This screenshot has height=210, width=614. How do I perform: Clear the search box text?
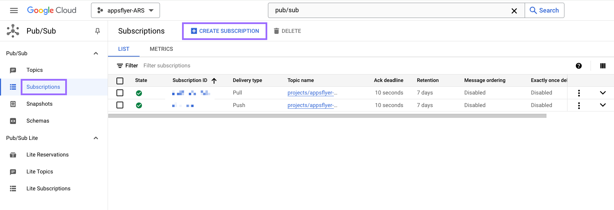coord(514,11)
